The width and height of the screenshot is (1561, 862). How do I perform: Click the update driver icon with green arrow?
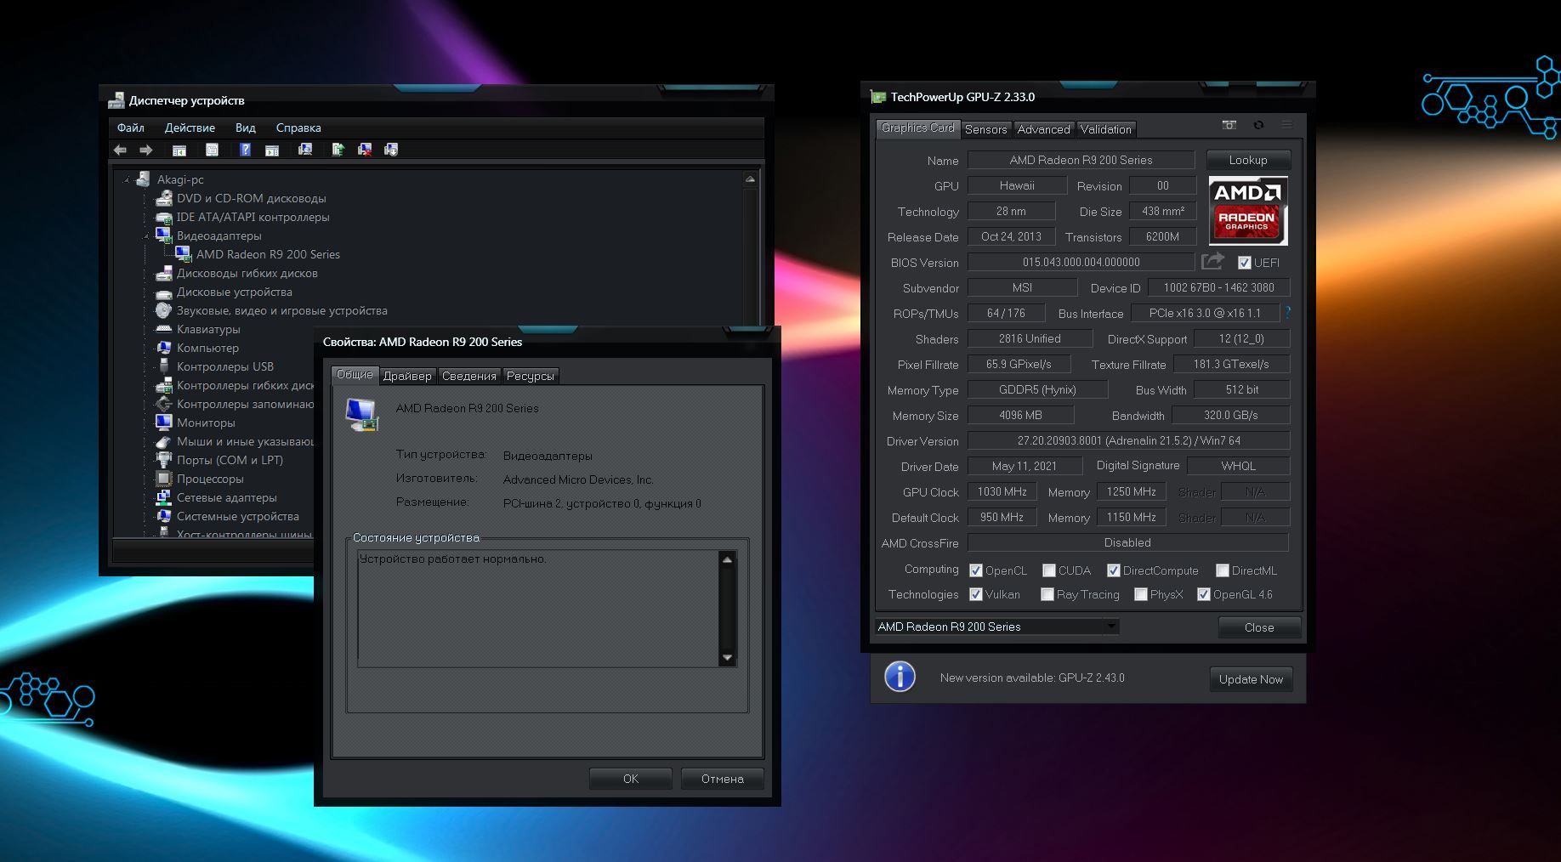coord(338,150)
